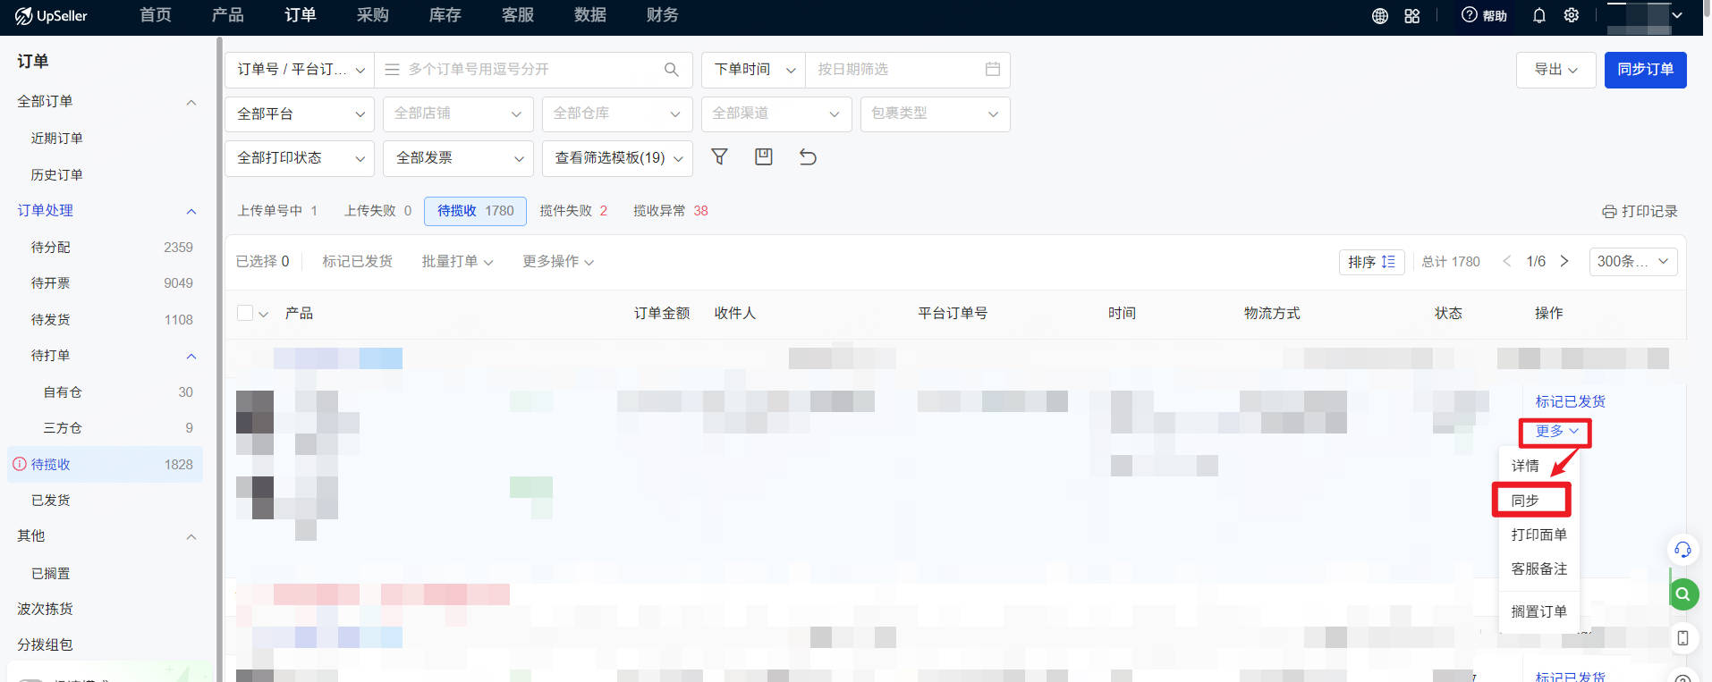
Task: Click the 同步订单 button
Action: coord(1645,70)
